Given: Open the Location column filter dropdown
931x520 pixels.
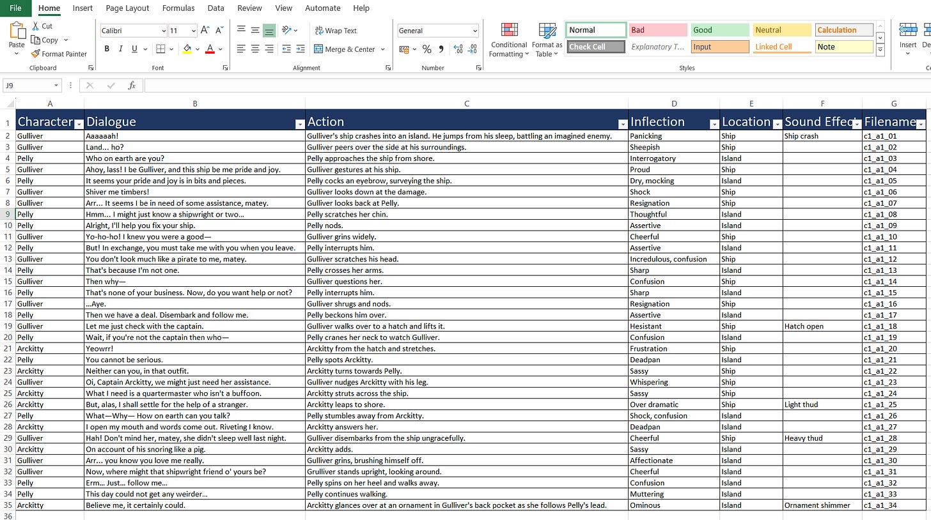Looking at the screenshot, I should 778,124.
